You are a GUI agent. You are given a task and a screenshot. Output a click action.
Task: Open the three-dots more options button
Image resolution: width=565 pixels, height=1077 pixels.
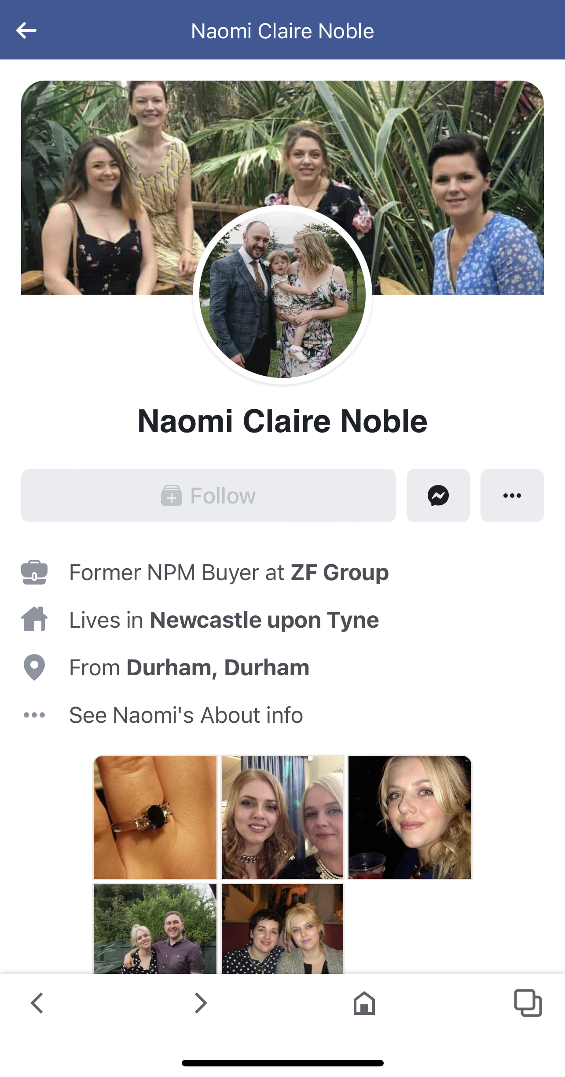click(x=512, y=496)
